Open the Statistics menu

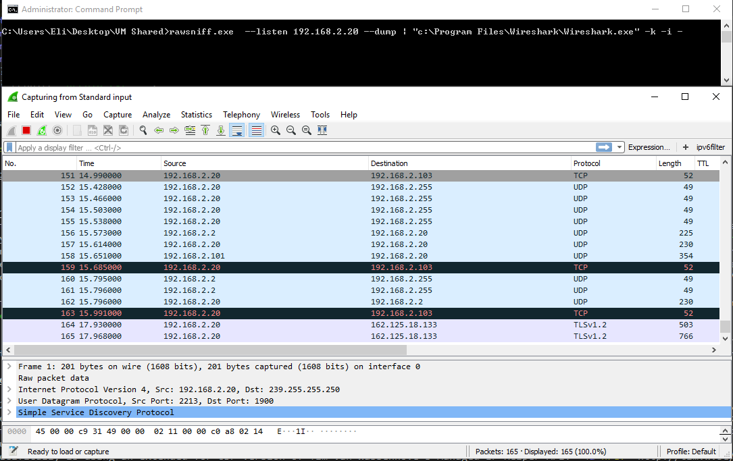click(197, 115)
